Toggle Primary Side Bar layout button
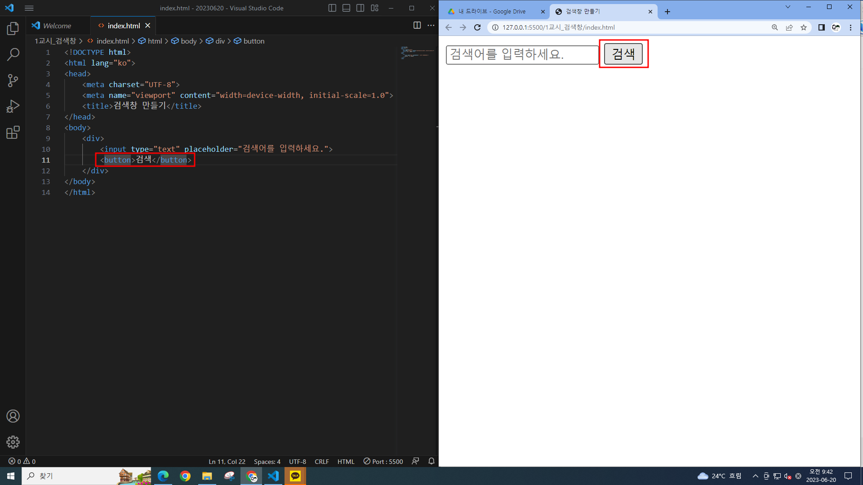Image resolution: width=863 pixels, height=485 pixels. point(332,8)
